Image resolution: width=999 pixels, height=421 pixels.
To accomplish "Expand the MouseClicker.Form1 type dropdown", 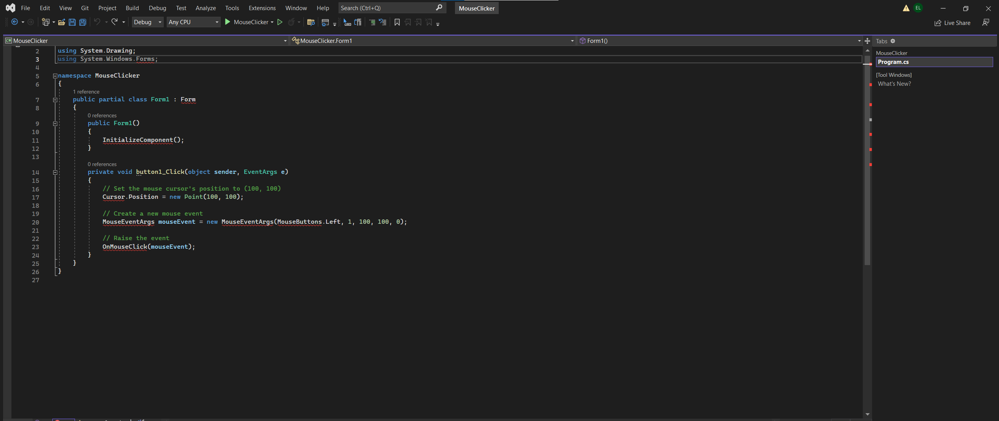I will (572, 41).
